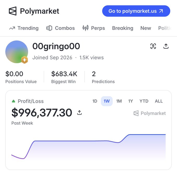Click the Polymarket logo icon in header
This screenshot has width=177, height=175.
[13, 11]
